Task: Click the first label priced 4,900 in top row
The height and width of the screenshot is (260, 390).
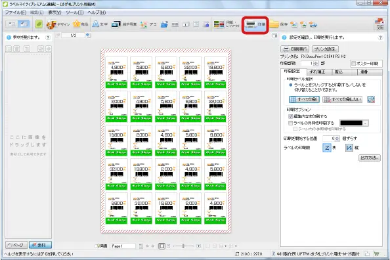Action: pos(116,72)
